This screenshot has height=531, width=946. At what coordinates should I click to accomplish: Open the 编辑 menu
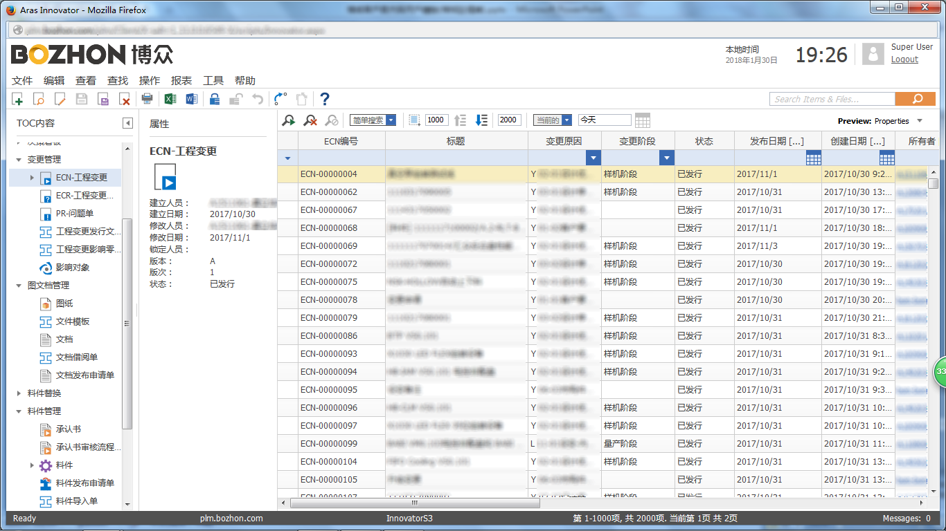point(54,81)
